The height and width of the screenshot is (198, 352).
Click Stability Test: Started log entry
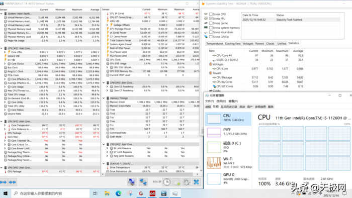pyautogui.click(x=291, y=20)
